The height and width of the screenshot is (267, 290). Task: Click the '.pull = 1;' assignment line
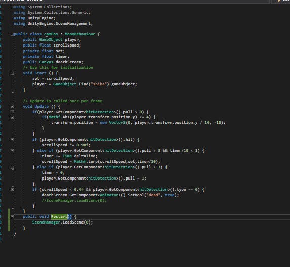[94, 179]
